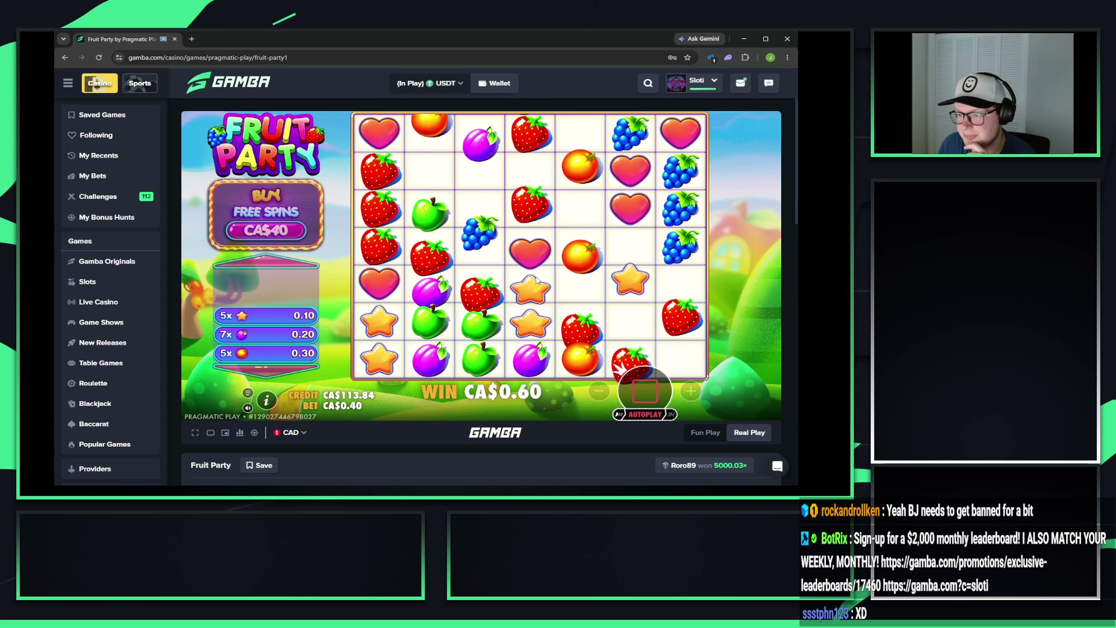Screen dimensions: 1116x628
Task: Open My Recents in sidebar
Action: (110, 156)
